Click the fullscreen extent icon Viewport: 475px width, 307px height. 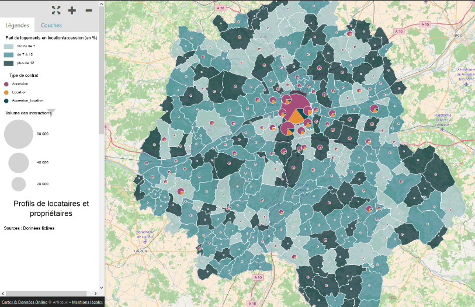[56, 10]
